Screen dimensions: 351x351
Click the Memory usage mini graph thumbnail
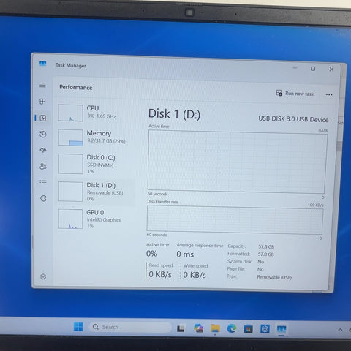[70, 137]
